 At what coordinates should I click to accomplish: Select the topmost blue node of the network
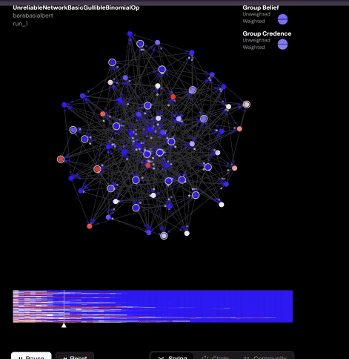coord(130,34)
